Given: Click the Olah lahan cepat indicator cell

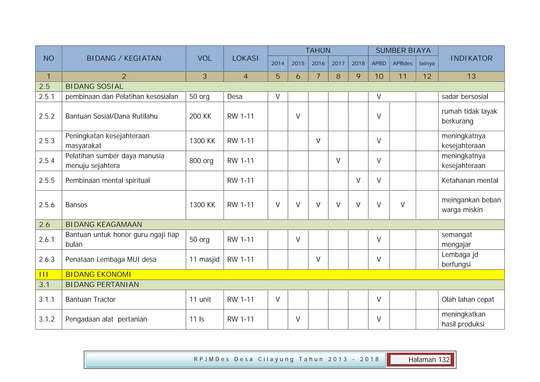Looking at the screenshot, I should pos(467,299).
